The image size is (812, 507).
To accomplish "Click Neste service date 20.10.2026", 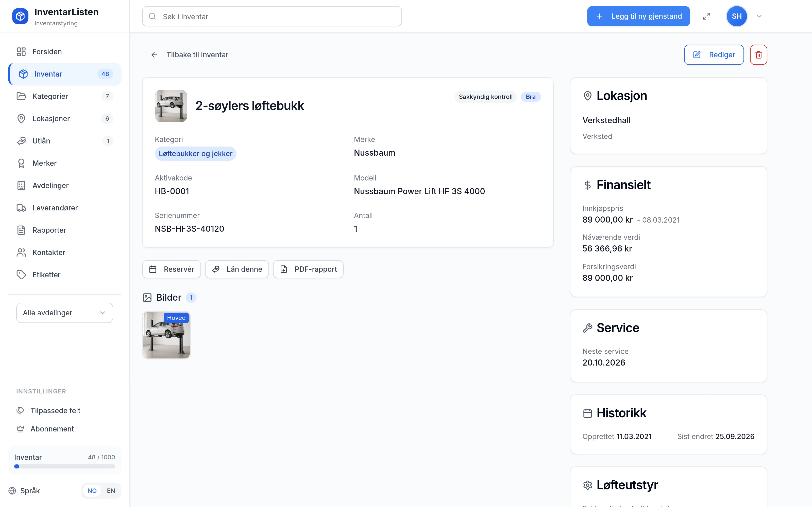I will click(604, 363).
